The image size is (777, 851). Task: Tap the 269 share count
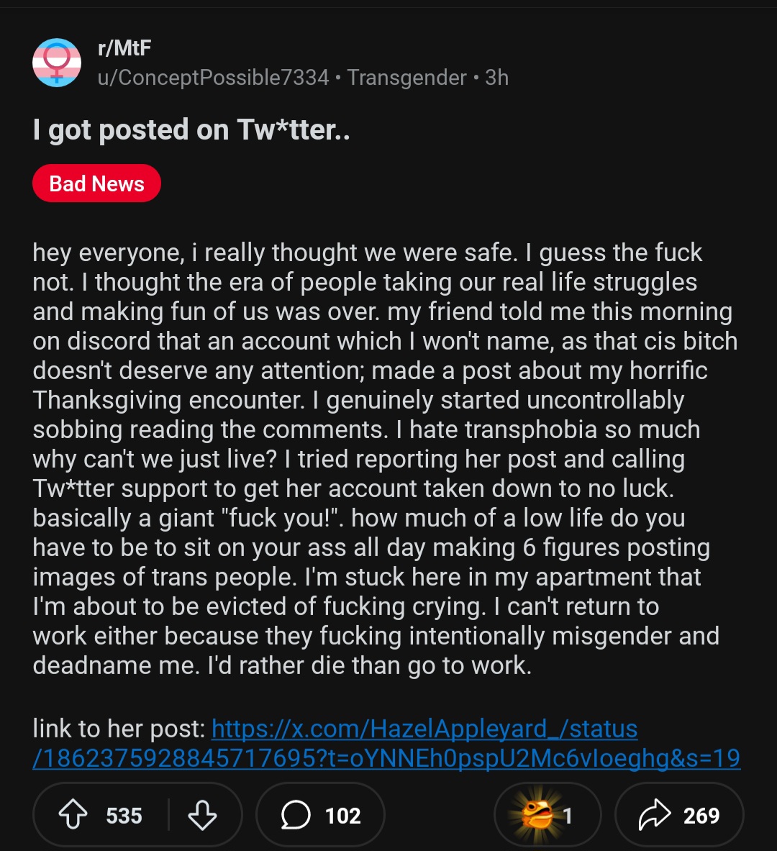pos(701,816)
